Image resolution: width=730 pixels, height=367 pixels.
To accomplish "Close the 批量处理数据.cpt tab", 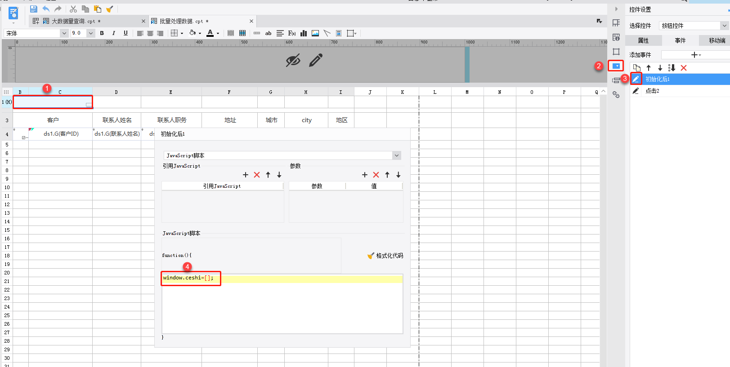I will 251,21.
